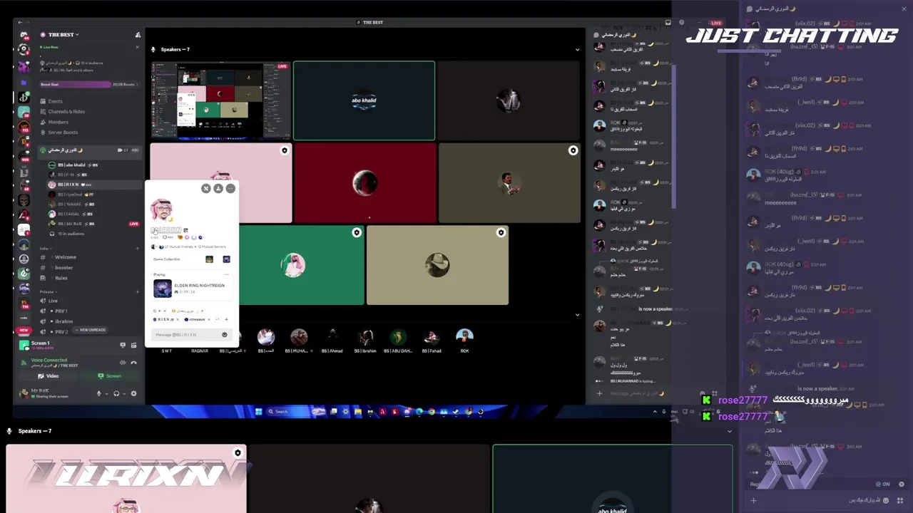This screenshot has width=913, height=513.
Task: Open Google Chrome from the taskbar
Action: 431,411
